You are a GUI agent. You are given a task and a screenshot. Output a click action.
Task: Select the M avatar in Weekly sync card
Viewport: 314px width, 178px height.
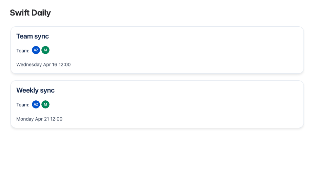click(45, 104)
